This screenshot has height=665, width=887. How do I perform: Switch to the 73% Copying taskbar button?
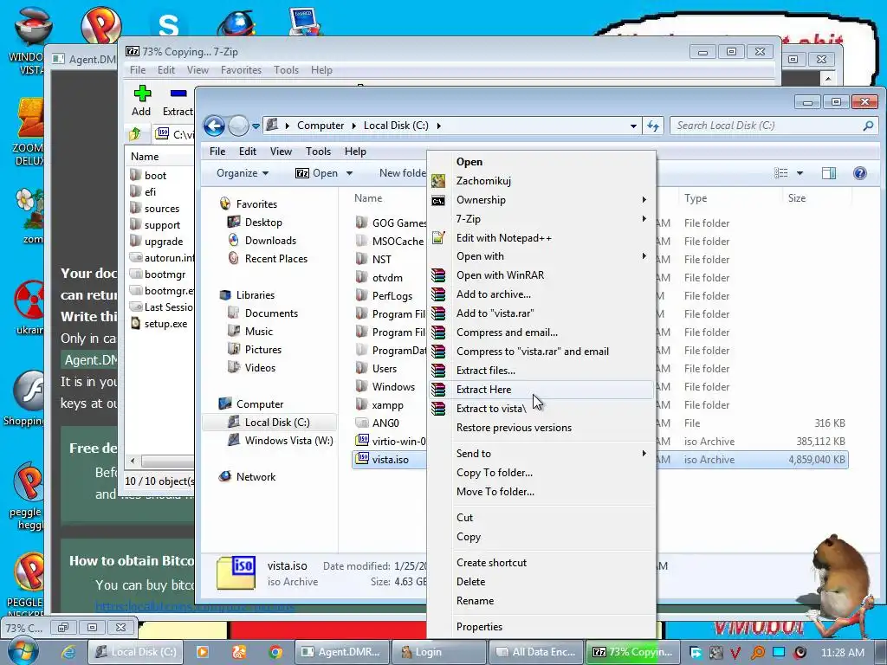(632, 652)
